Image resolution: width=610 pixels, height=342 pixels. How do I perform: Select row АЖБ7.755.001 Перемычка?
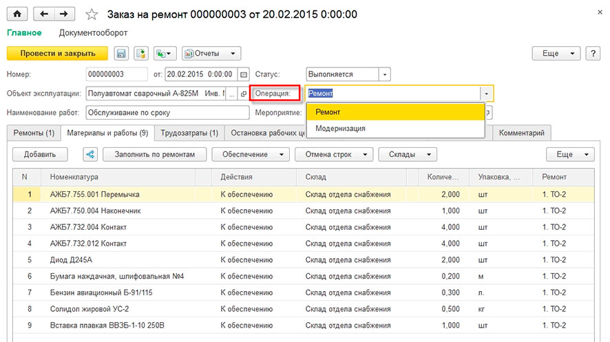coord(304,194)
